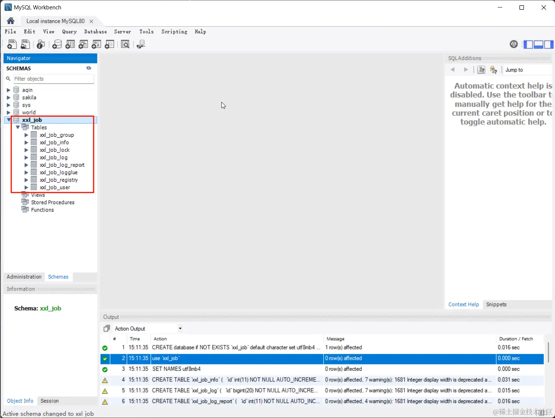Refresh the schemas list icon

pyautogui.click(x=89, y=68)
